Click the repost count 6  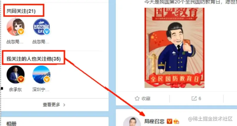tap(200, 99)
